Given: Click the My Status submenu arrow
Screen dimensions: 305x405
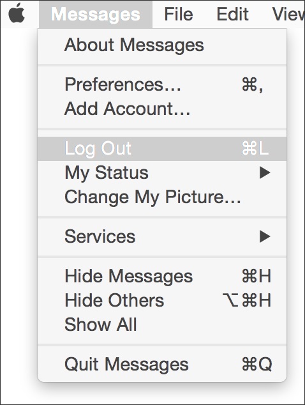Looking at the screenshot, I should (265, 172).
